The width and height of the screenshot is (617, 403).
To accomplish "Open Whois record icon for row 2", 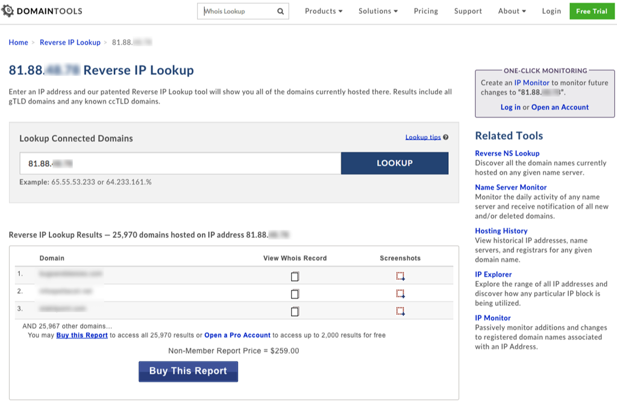I will (295, 293).
